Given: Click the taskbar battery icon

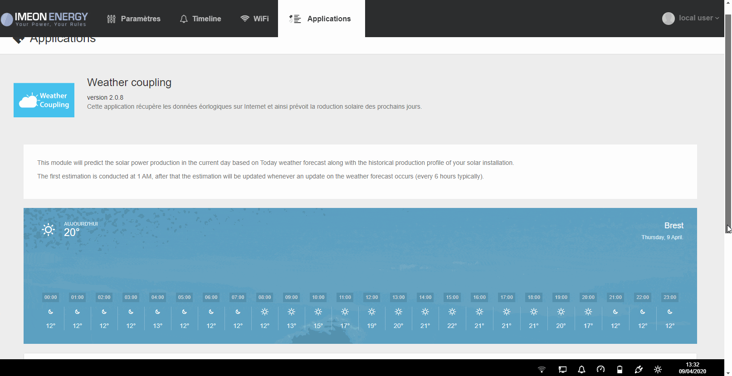Looking at the screenshot, I should [620, 370].
